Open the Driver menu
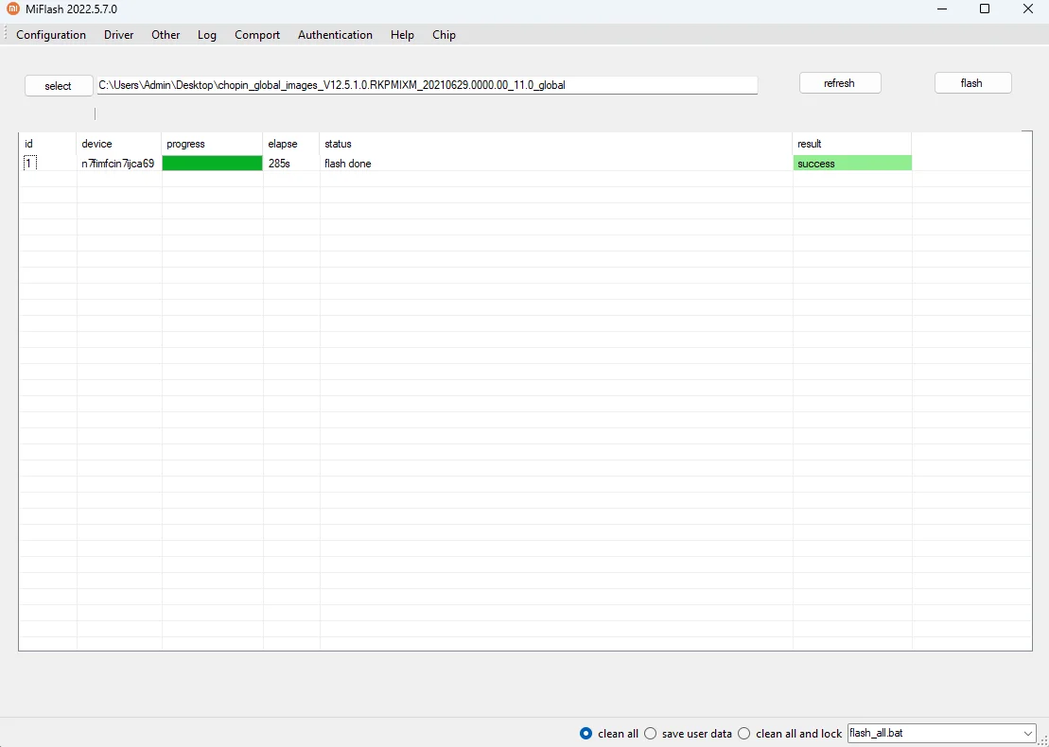 (x=118, y=35)
